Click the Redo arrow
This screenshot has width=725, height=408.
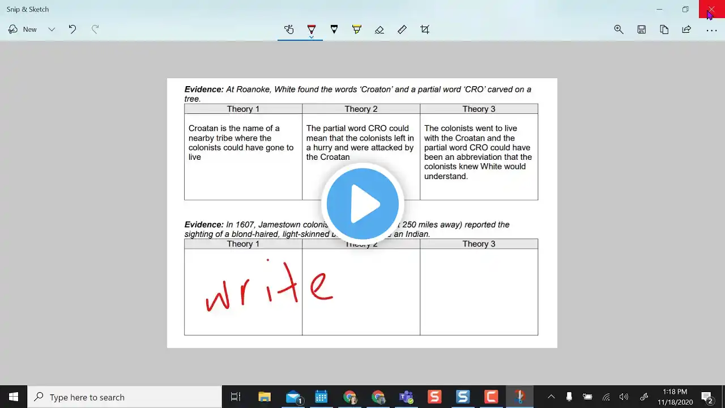coord(95,29)
